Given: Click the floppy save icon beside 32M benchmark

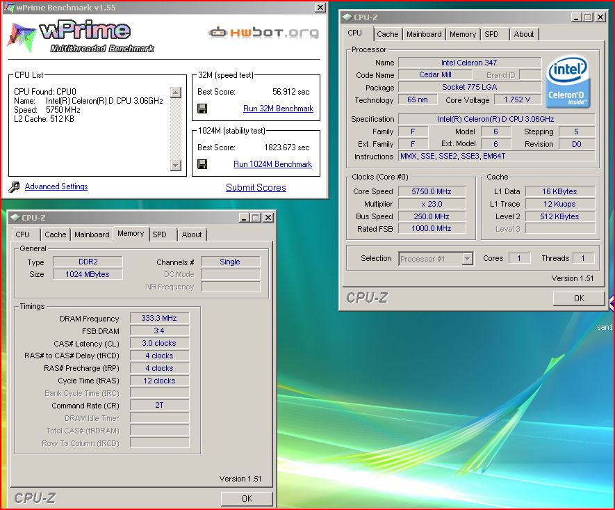Looking at the screenshot, I should 202,109.
